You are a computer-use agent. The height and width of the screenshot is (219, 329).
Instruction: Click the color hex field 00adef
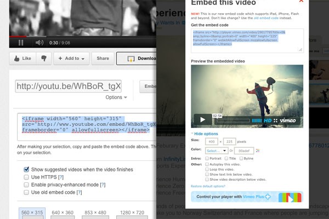(244, 151)
